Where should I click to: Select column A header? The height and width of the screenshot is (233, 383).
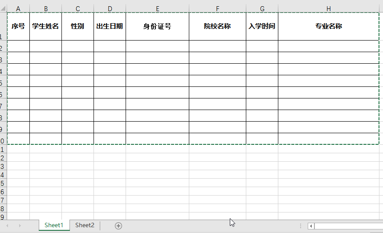[x=18, y=9]
